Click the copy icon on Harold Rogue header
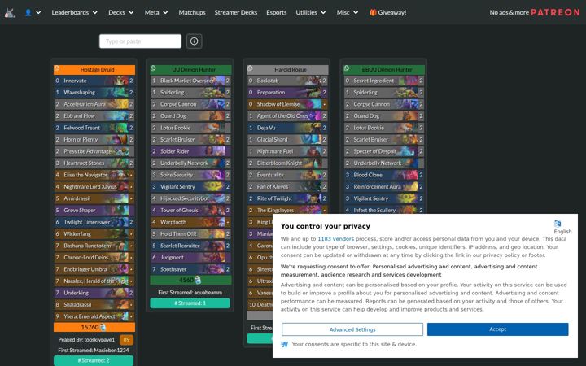 click(x=250, y=68)
